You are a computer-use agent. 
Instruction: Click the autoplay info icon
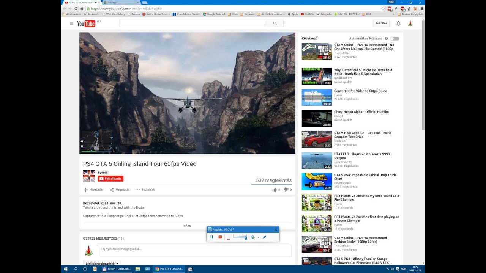tap(386, 39)
